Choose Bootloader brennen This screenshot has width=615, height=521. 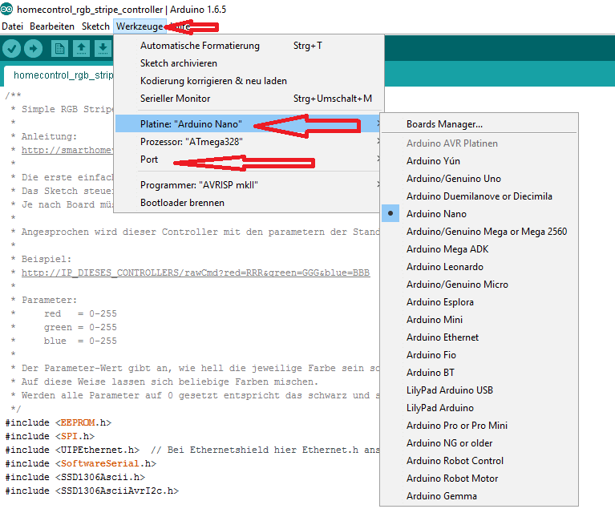coord(248,203)
